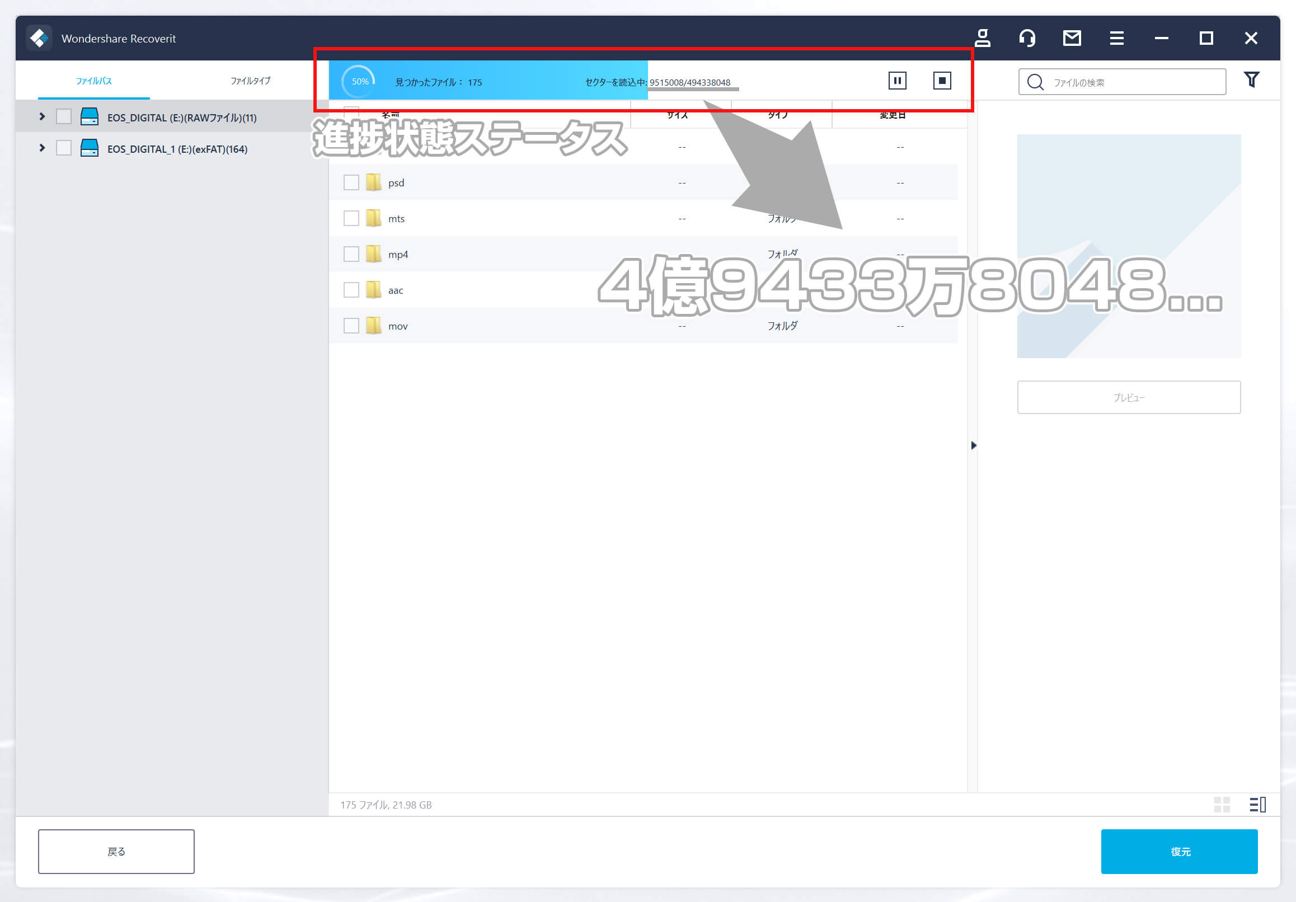Click the mov folder icon
Screen dimensions: 1296x902
pyautogui.click(x=373, y=326)
